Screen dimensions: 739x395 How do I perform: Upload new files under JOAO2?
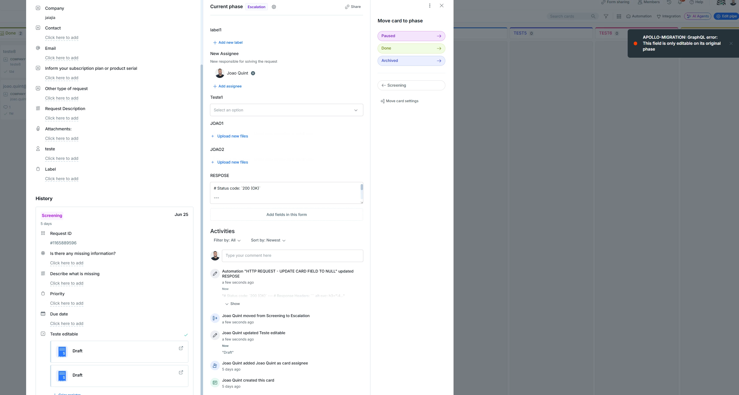click(230, 162)
